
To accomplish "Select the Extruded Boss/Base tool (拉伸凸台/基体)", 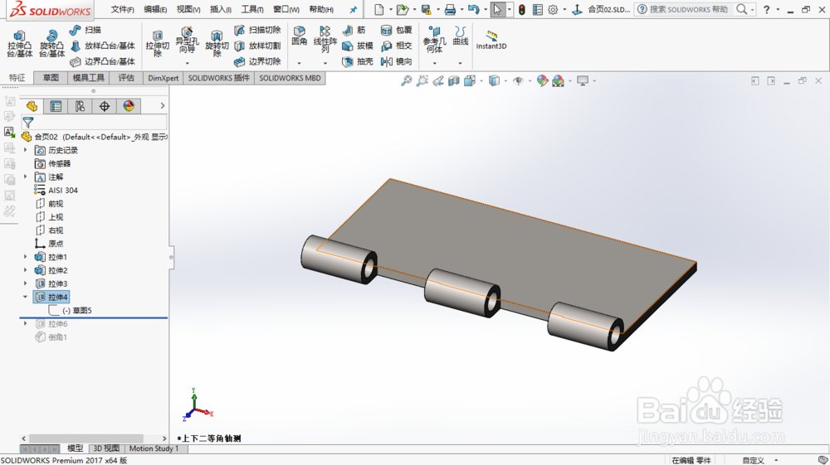I will click(x=20, y=43).
